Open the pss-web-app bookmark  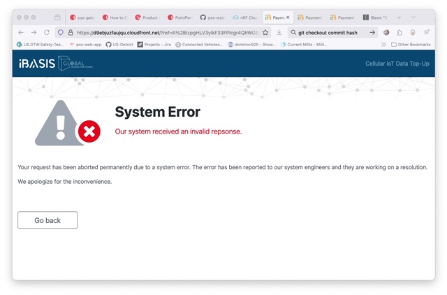click(x=85, y=45)
